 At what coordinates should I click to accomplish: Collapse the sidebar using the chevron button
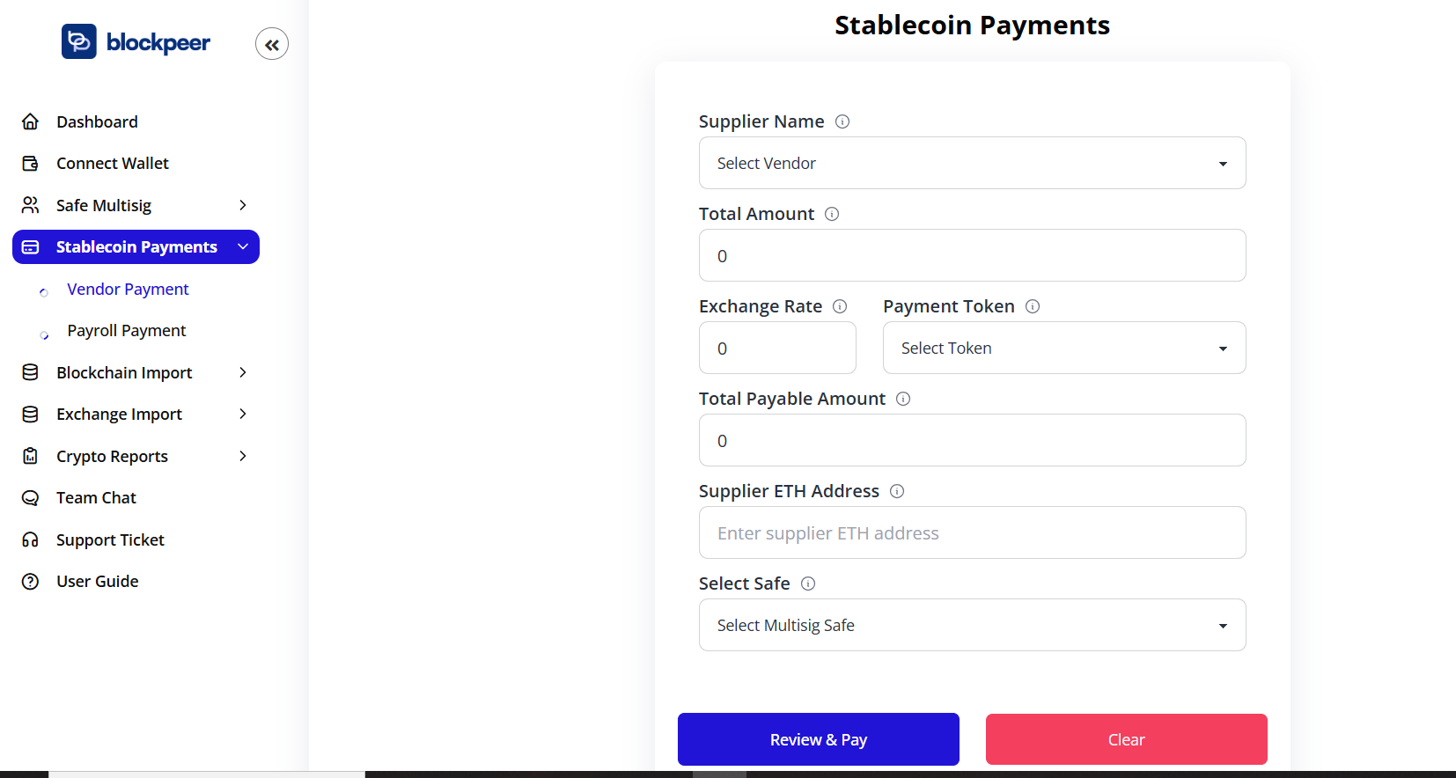[x=272, y=43]
